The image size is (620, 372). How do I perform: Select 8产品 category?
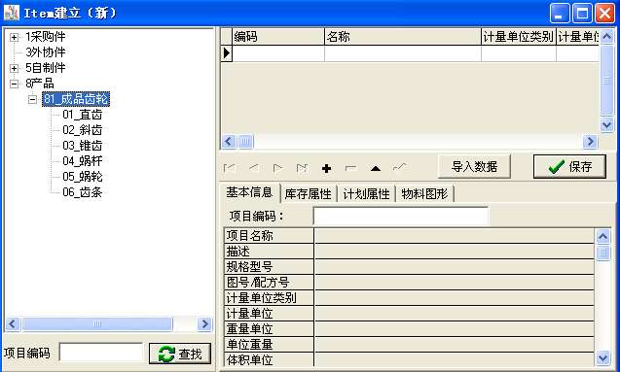(40, 84)
